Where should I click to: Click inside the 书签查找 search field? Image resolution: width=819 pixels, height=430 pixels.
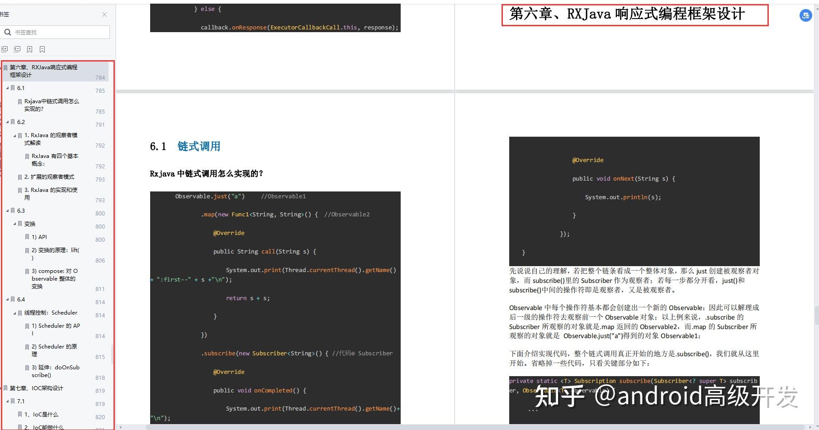pos(54,32)
